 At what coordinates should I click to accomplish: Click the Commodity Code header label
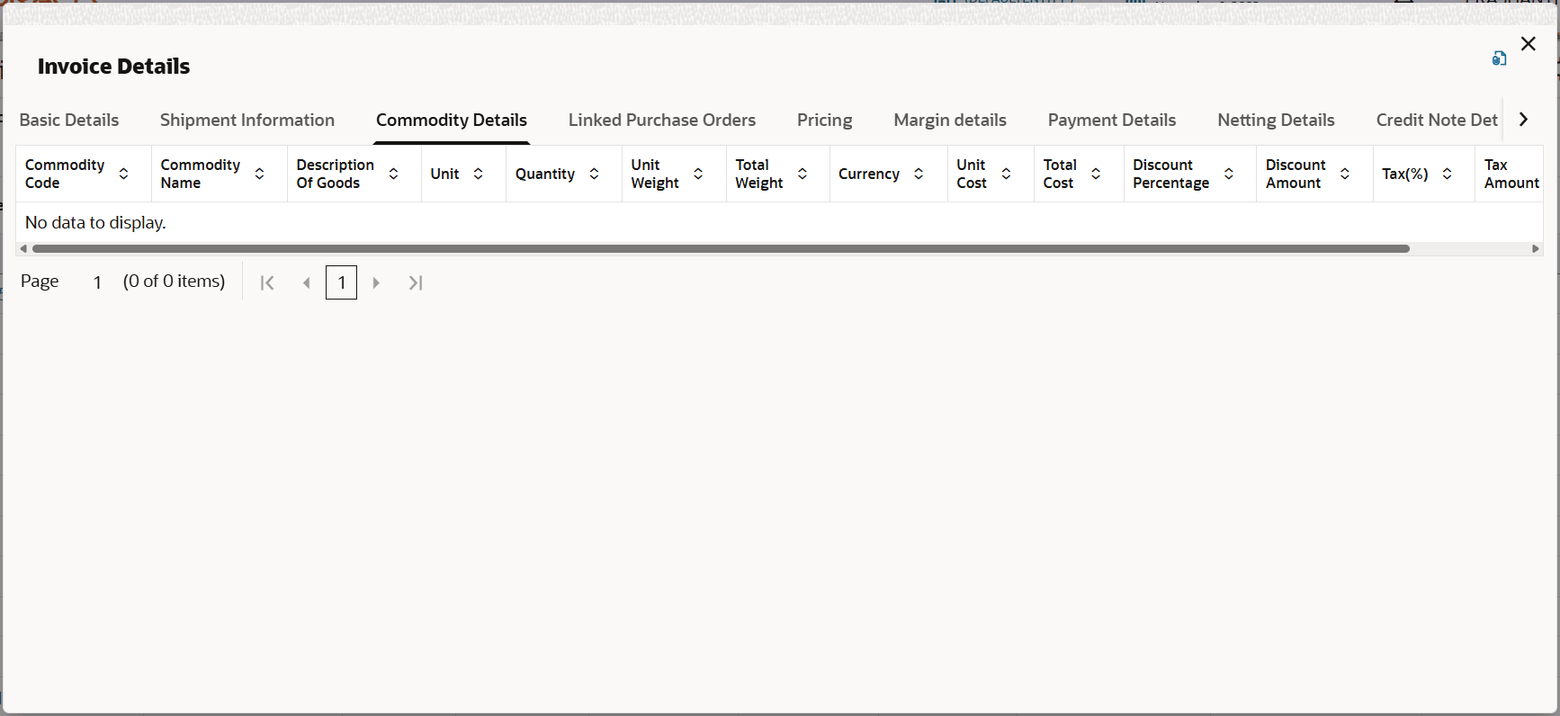[65, 174]
